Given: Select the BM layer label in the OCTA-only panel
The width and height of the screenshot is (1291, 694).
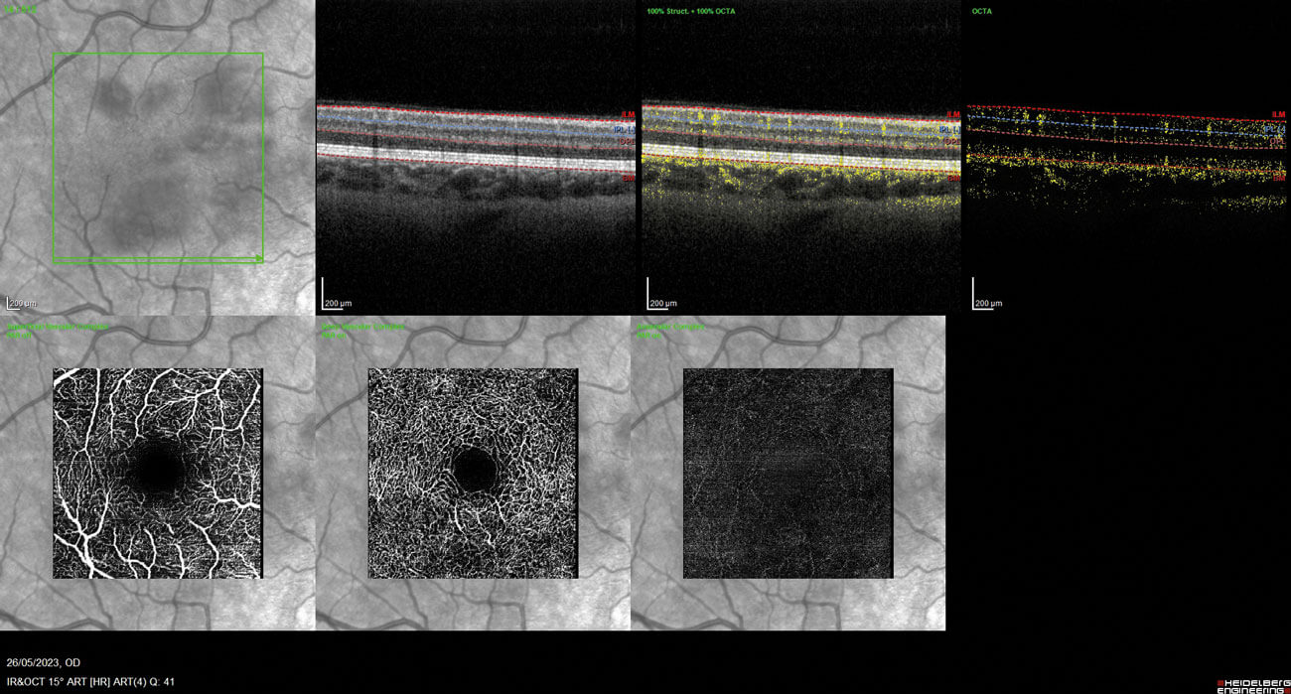Looking at the screenshot, I should tap(1279, 177).
